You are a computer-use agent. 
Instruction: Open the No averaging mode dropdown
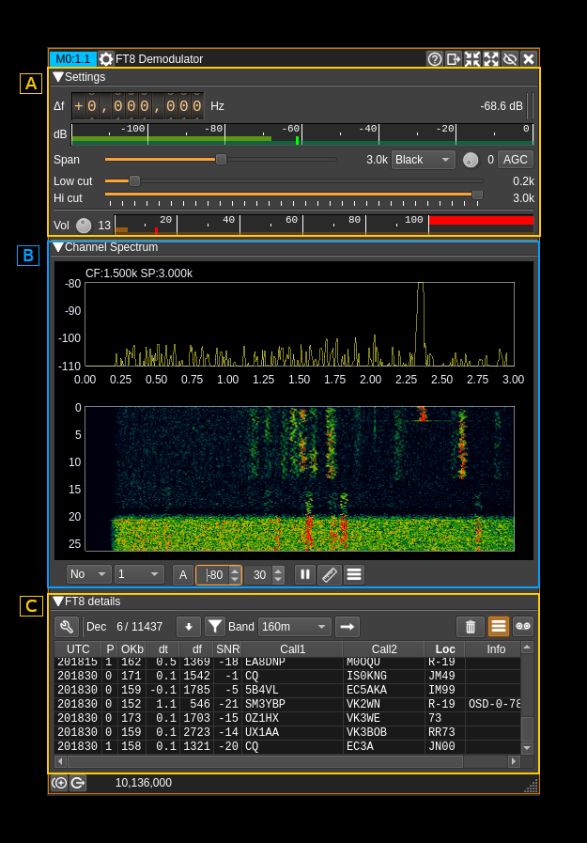88,574
